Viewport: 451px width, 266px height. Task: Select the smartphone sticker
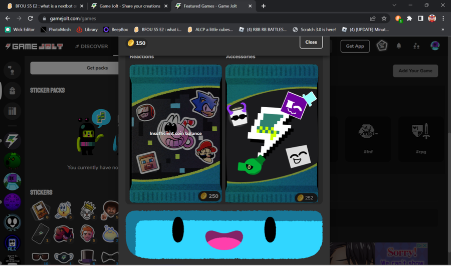coord(40,233)
